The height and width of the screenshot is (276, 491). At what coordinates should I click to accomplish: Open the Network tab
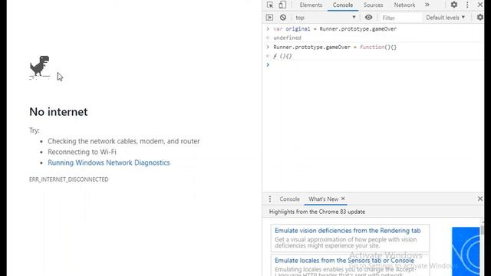pyautogui.click(x=404, y=5)
